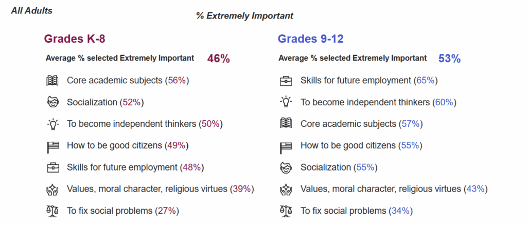Viewport: 527px width, 226px height.
Task: Click the Grades K-8 heading
Action: point(75,39)
